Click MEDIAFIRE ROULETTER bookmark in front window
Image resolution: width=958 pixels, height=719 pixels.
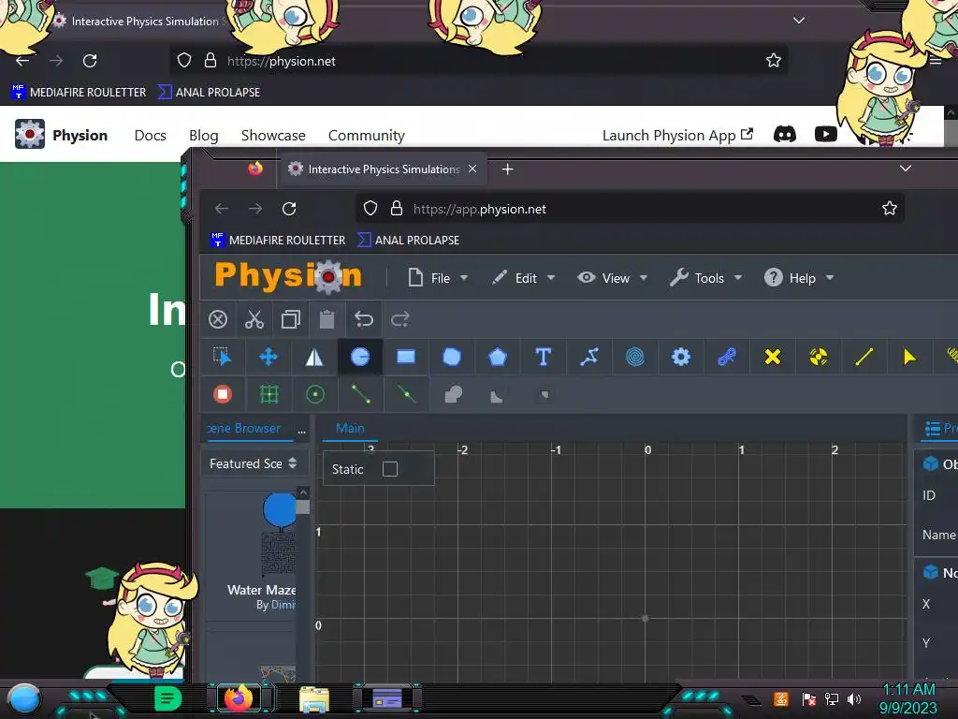point(278,241)
